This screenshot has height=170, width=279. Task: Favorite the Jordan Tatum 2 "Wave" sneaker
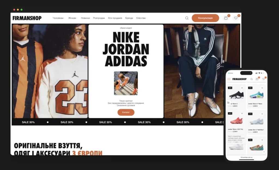tap(262, 88)
